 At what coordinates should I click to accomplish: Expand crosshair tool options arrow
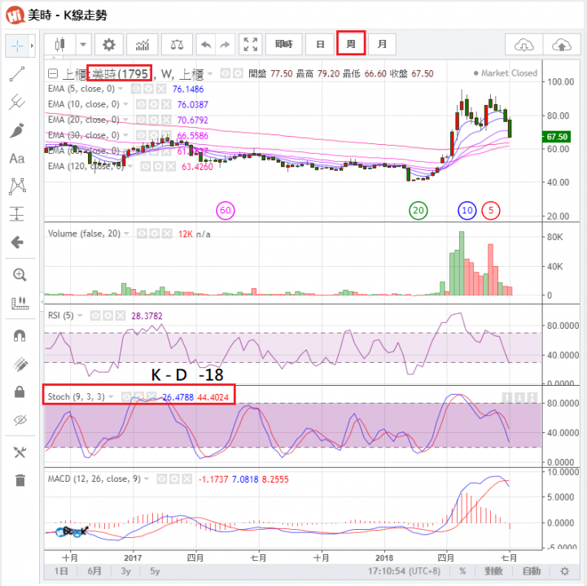click(x=33, y=46)
